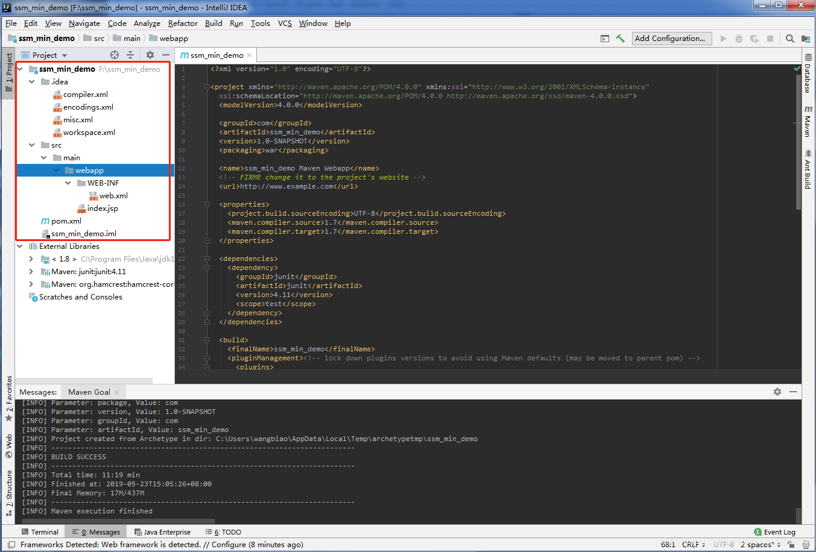Switch to Java Enterprise tab
816x552 pixels.
pyautogui.click(x=162, y=532)
